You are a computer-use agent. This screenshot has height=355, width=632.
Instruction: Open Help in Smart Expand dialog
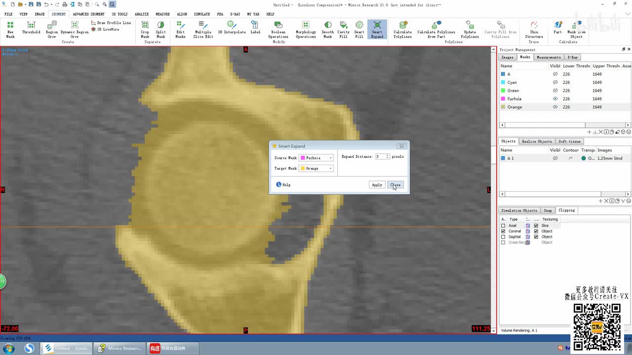[x=283, y=185]
